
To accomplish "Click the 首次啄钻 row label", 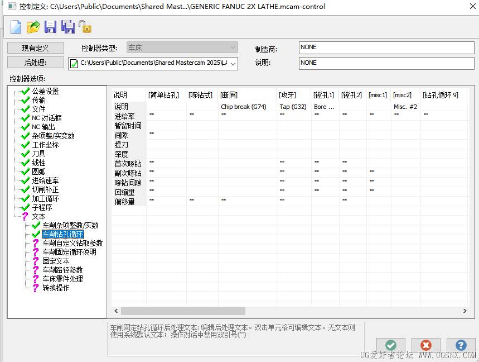I will point(128,164).
